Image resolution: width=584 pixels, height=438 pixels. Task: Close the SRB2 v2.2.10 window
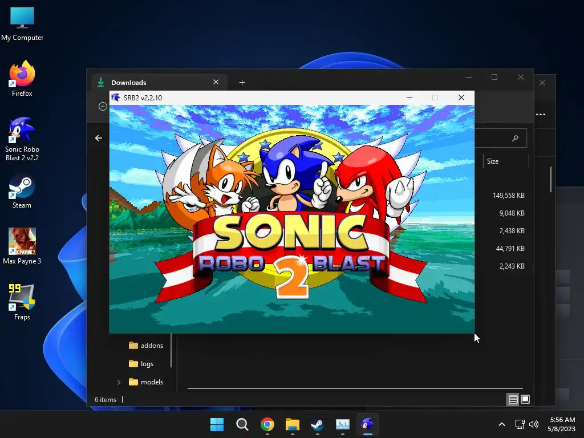click(x=461, y=98)
